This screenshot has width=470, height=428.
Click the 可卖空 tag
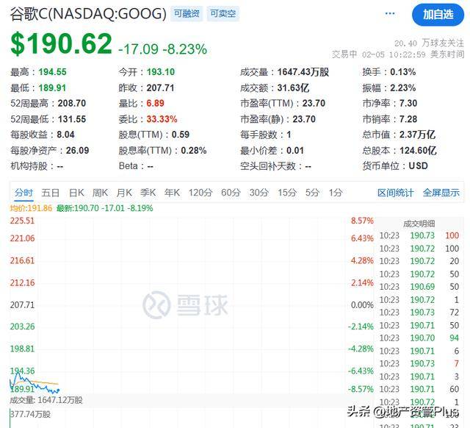coord(223,14)
